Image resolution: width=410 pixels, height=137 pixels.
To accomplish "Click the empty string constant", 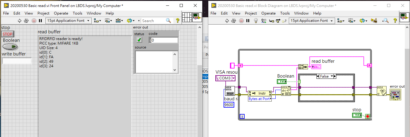I will 232,65.
